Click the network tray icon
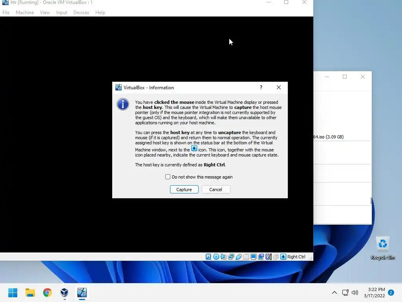 pyautogui.click(x=345, y=293)
